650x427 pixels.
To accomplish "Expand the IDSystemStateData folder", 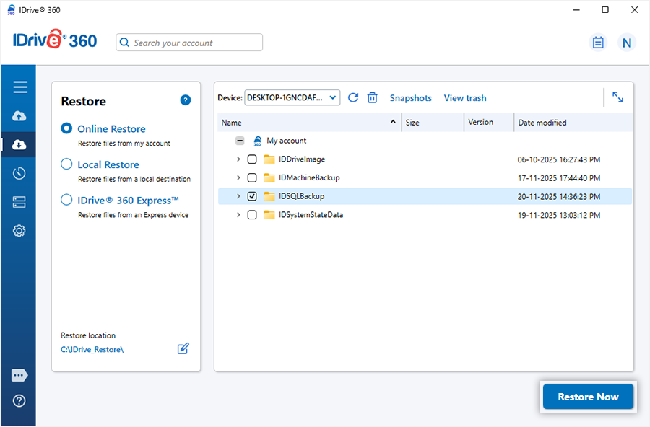I will [238, 215].
